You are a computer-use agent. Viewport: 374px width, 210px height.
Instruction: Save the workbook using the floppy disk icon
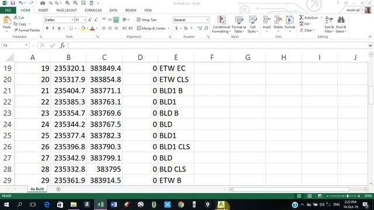click(13, 3)
